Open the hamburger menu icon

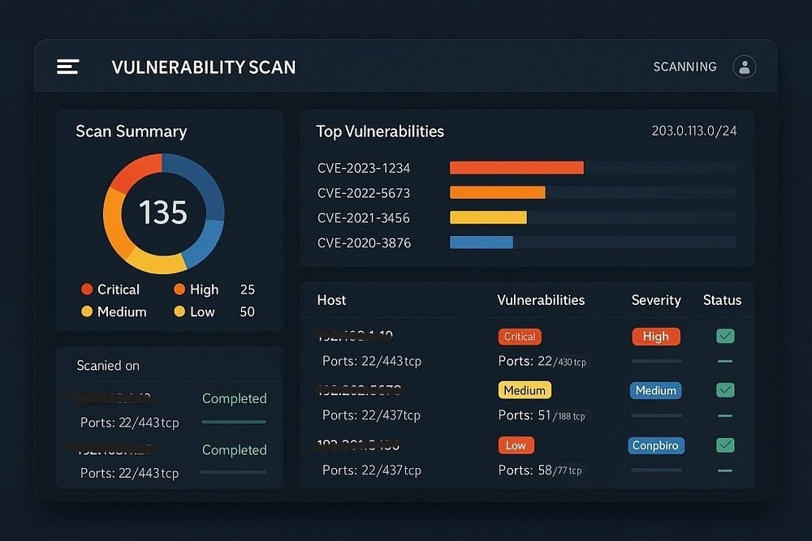[x=68, y=67]
